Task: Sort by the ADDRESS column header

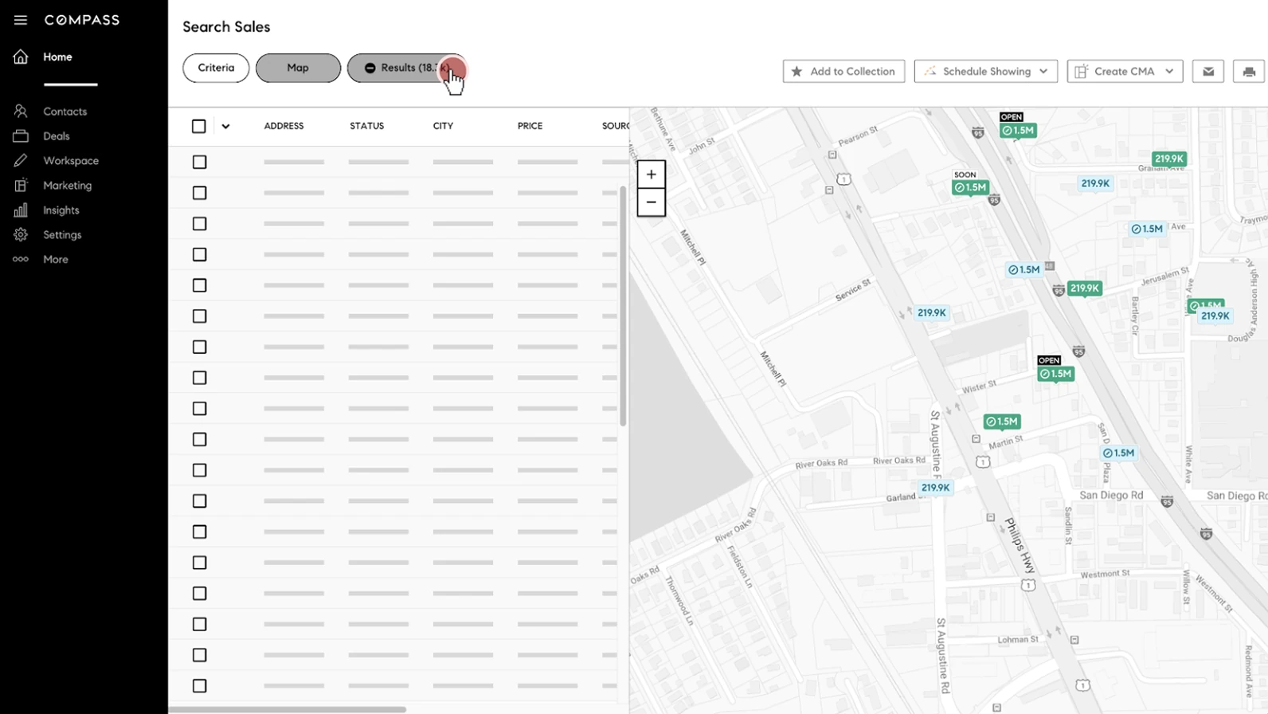Action: [x=284, y=126]
